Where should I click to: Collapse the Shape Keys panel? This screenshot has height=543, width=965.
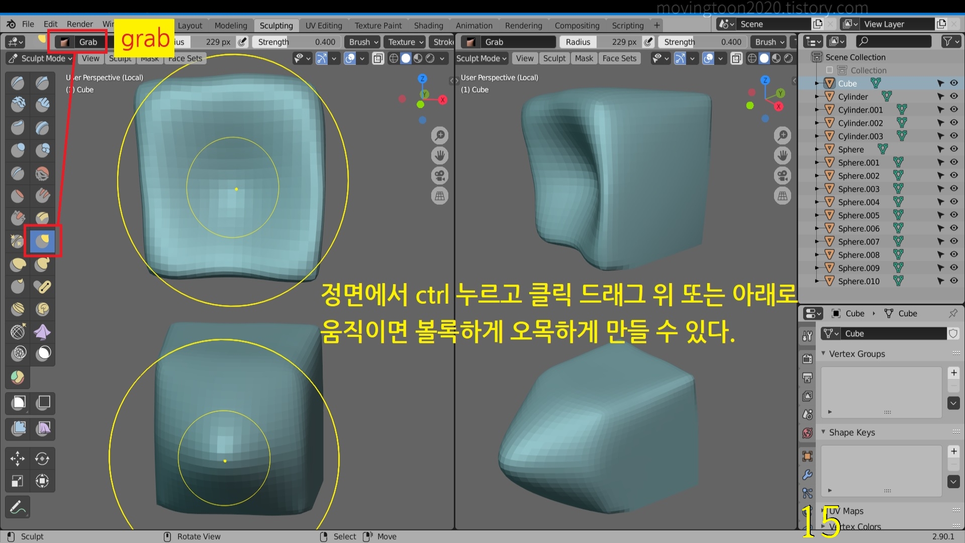[823, 432]
